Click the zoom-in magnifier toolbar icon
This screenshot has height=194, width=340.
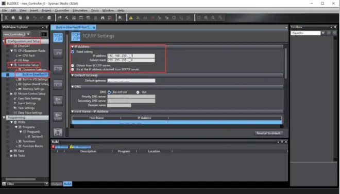point(206,18)
